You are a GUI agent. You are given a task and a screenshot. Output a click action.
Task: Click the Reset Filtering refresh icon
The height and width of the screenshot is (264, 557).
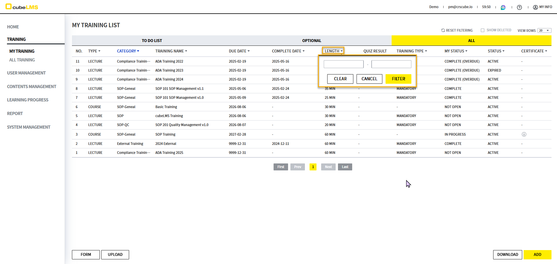click(443, 30)
